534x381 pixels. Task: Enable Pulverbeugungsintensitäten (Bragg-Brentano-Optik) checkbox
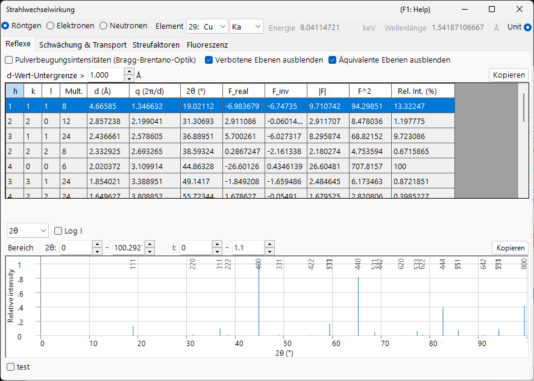point(101,60)
